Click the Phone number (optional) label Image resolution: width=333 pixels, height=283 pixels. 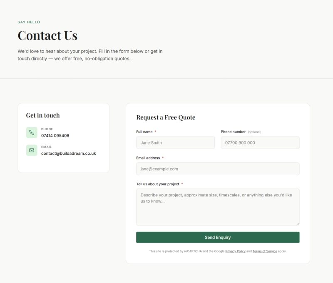pyautogui.click(x=241, y=132)
